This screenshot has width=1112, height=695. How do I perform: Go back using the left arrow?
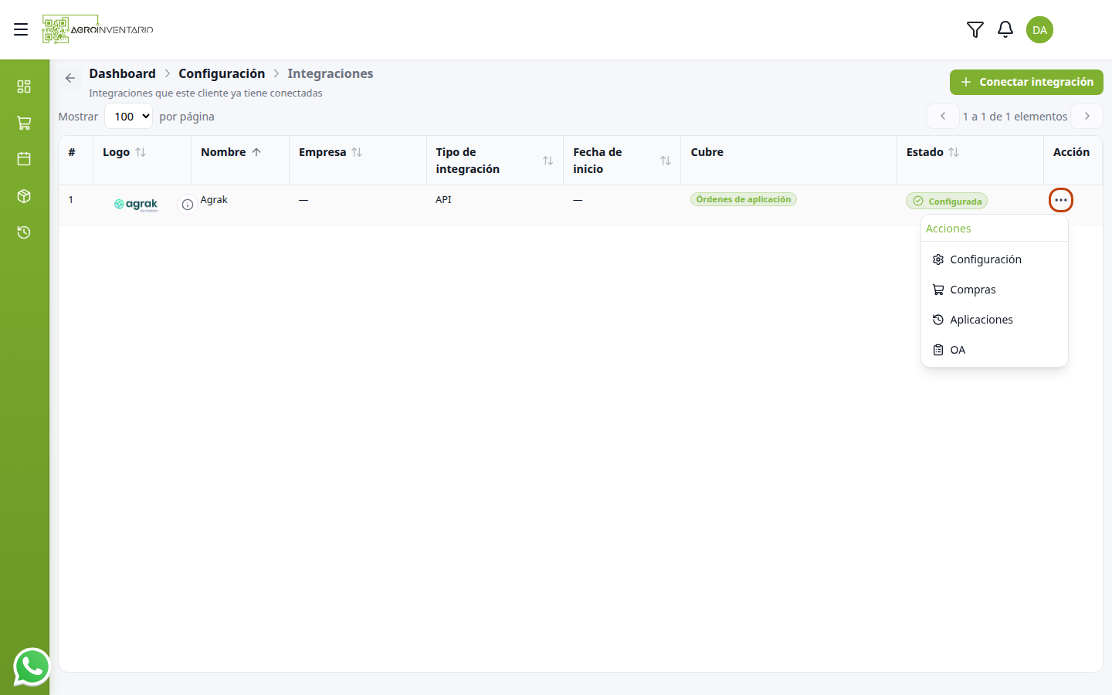click(x=70, y=78)
